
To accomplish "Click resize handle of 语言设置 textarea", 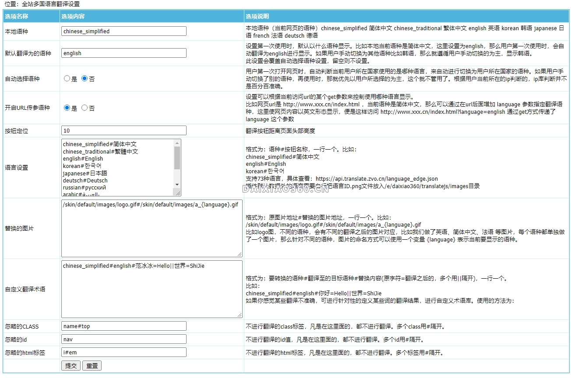I will 178,193.
